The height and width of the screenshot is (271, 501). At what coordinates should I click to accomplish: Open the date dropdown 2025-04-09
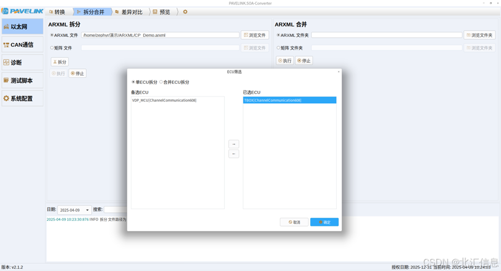pyautogui.click(x=75, y=210)
